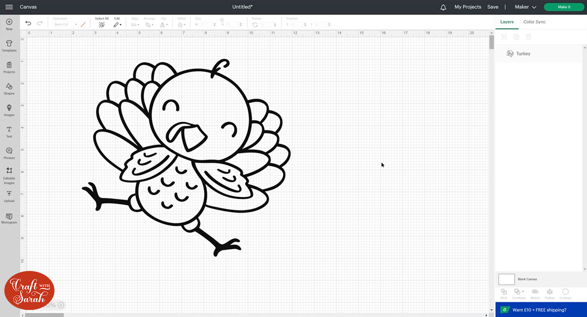Redo the last undone action

tap(40, 23)
